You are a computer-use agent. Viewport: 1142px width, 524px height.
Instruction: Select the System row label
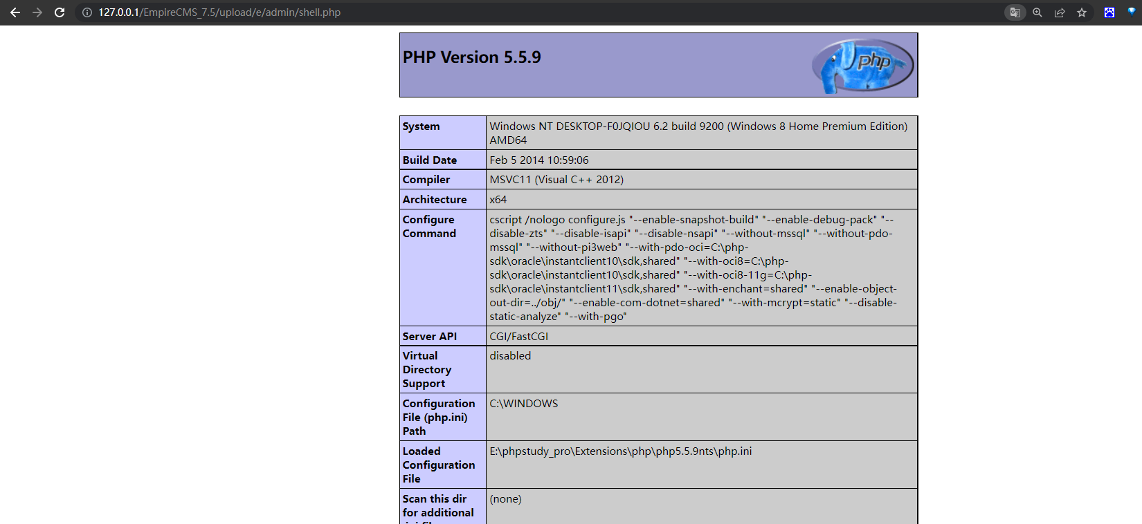click(x=421, y=127)
